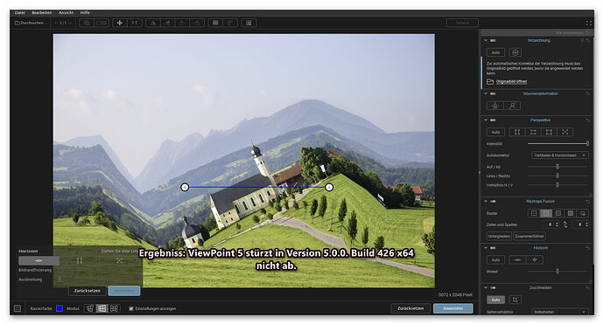The width and height of the screenshot is (604, 324).
Task: Click the Originalbild öffnen link
Action: click(x=511, y=81)
